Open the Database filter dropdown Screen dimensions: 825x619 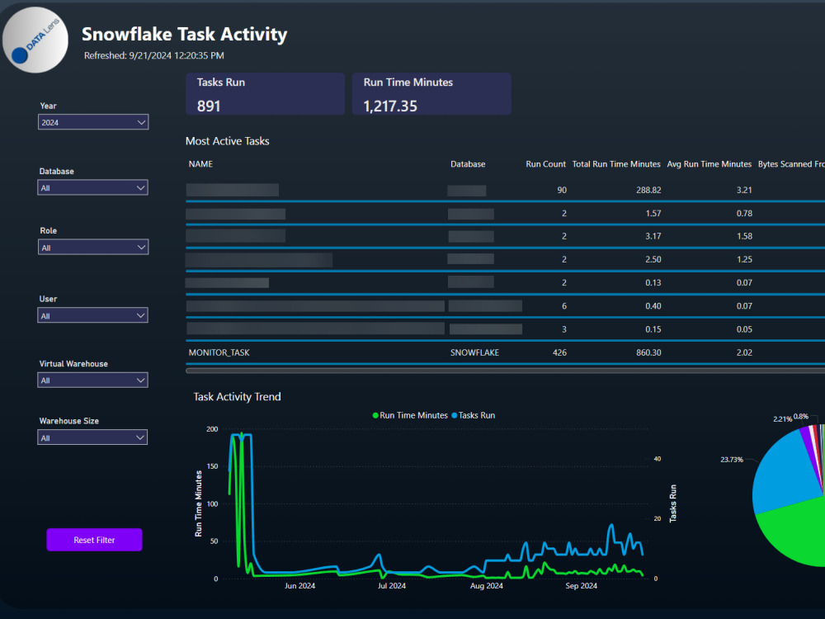tap(92, 187)
